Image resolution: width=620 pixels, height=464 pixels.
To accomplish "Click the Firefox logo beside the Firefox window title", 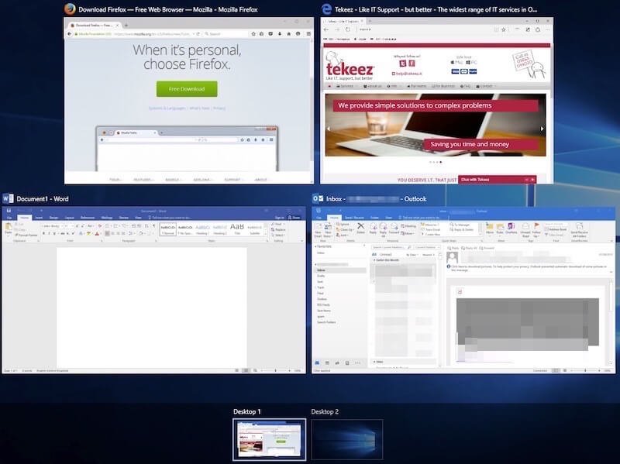I will click(70, 9).
